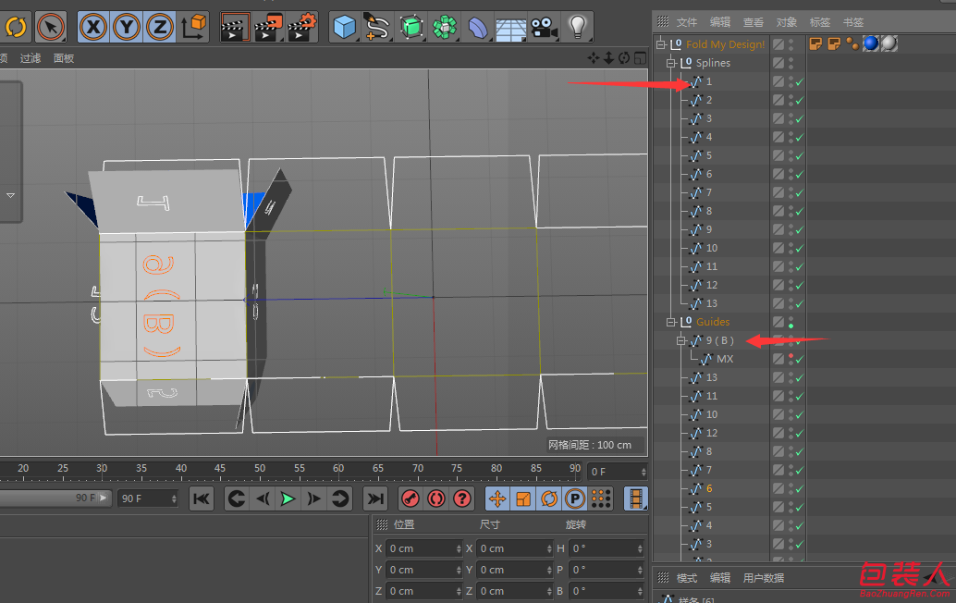This screenshot has height=603, width=956.
Task: Open the 文件 menu in object manager
Action: pos(687,22)
